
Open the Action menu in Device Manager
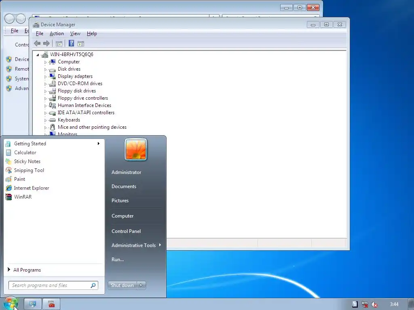(57, 34)
